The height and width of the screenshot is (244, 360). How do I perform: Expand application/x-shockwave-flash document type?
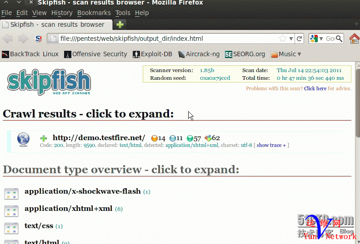[82, 191]
